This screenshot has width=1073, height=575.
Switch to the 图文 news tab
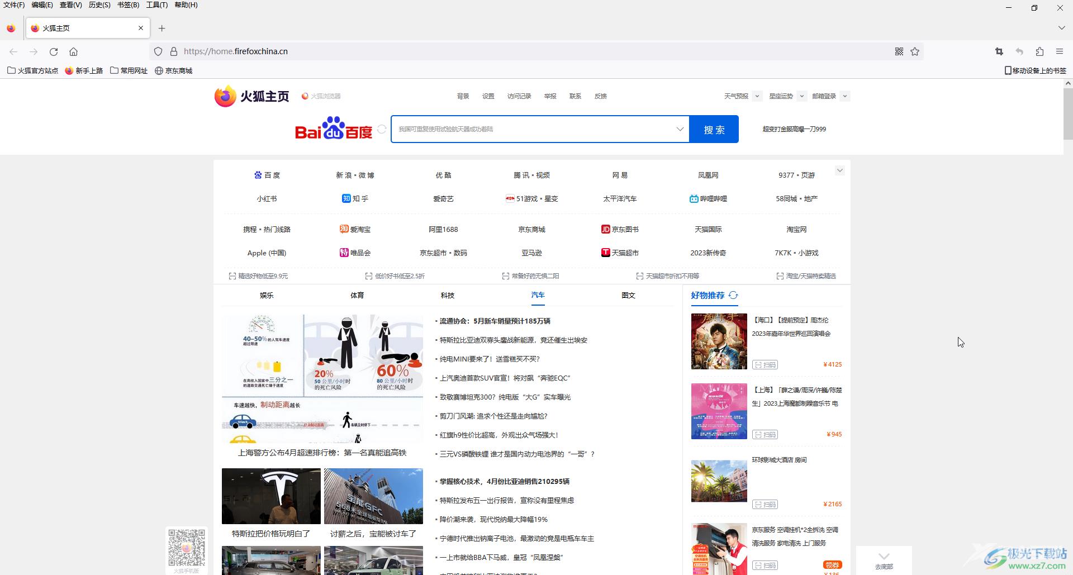click(628, 295)
